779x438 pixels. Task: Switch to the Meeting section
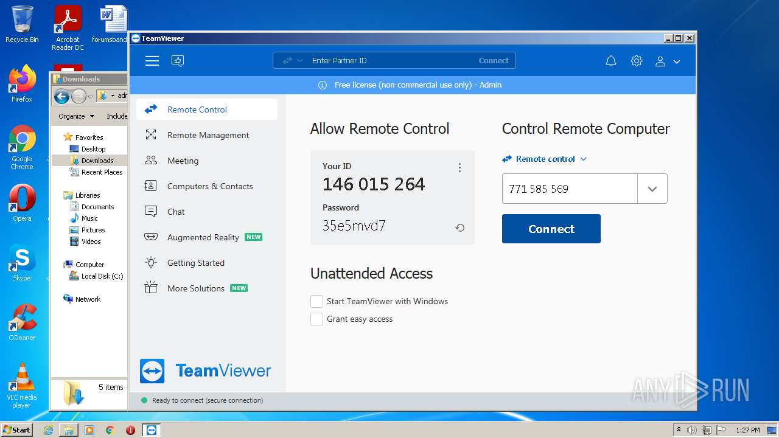coord(207,161)
